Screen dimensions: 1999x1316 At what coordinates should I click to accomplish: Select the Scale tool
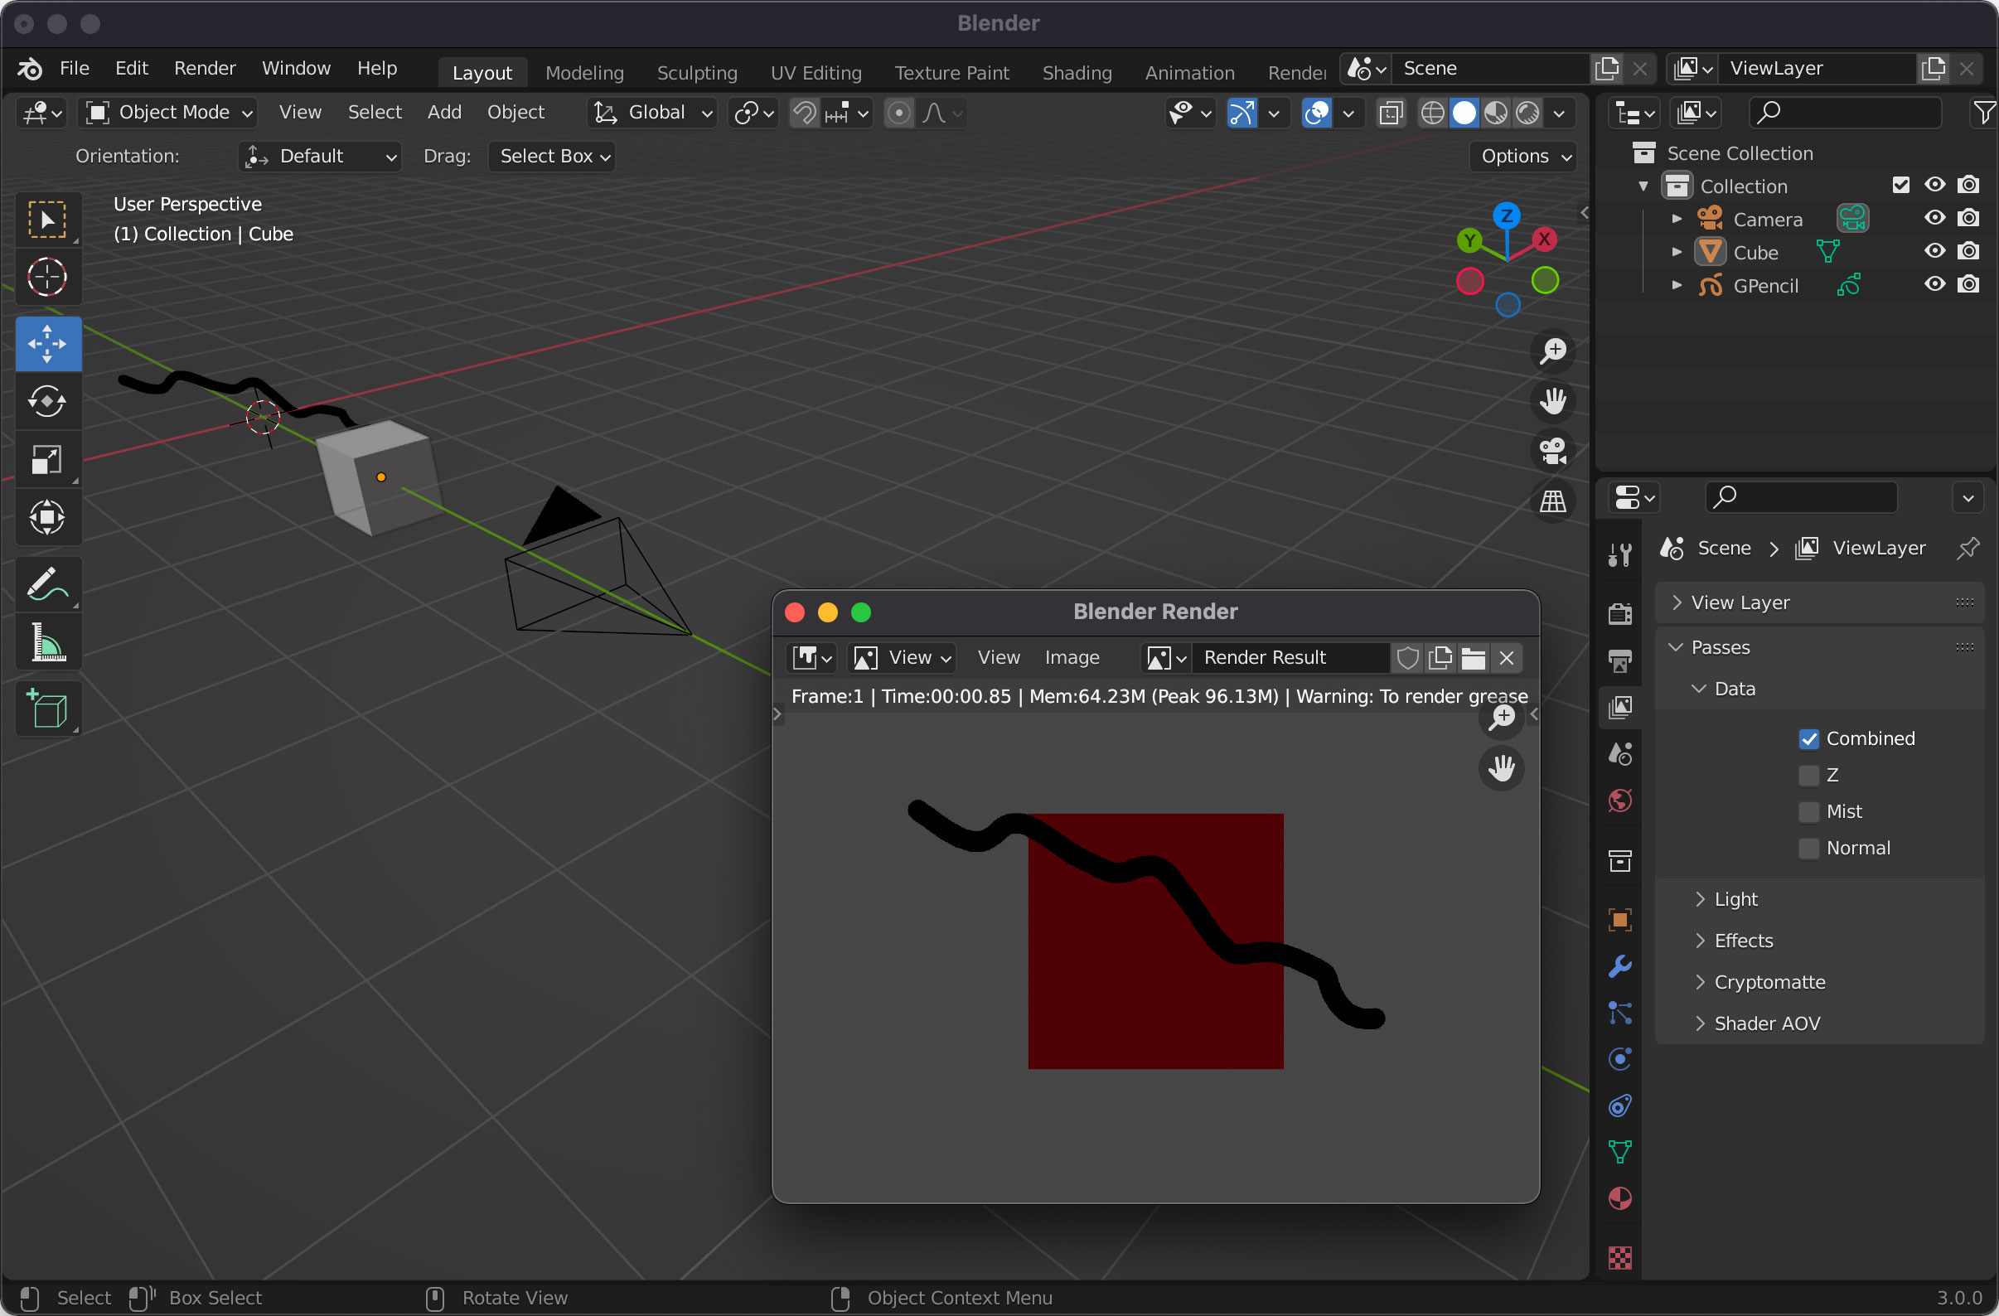click(47, 459)
